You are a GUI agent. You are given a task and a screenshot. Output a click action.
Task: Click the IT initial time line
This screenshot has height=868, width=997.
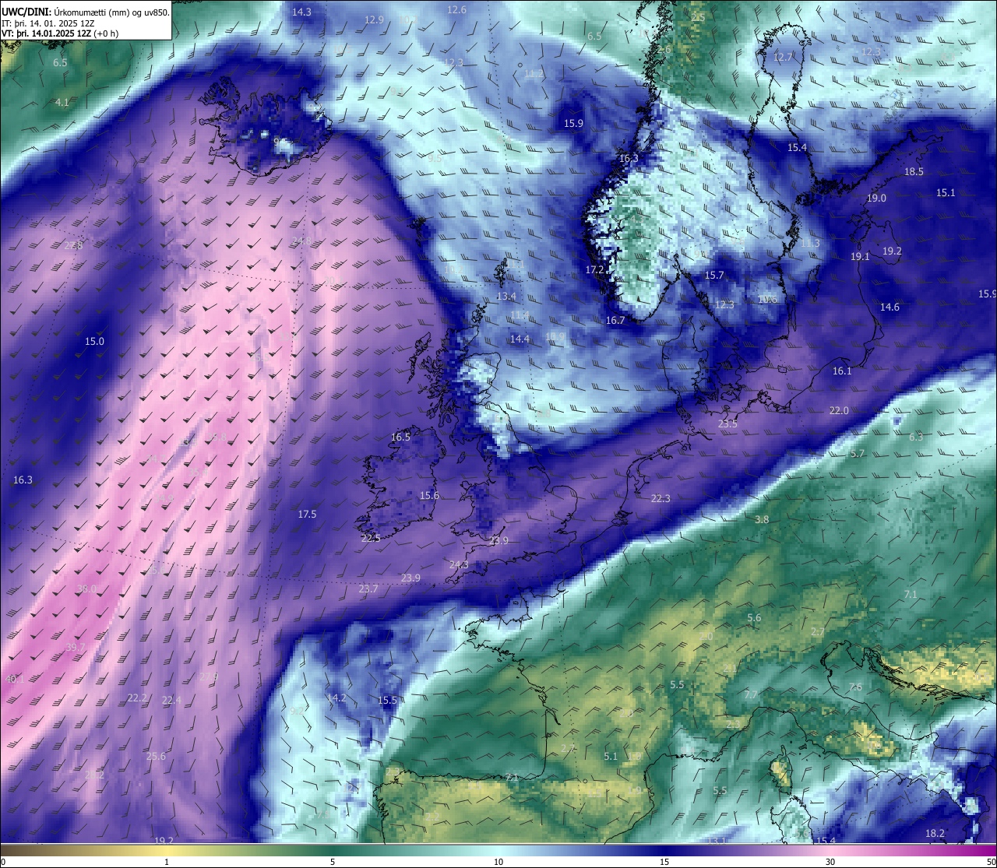pyautogui.click(x=48, y=23)
